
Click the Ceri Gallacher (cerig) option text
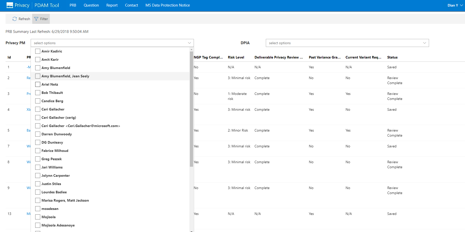pyautogui.click(x=59, y=118)
